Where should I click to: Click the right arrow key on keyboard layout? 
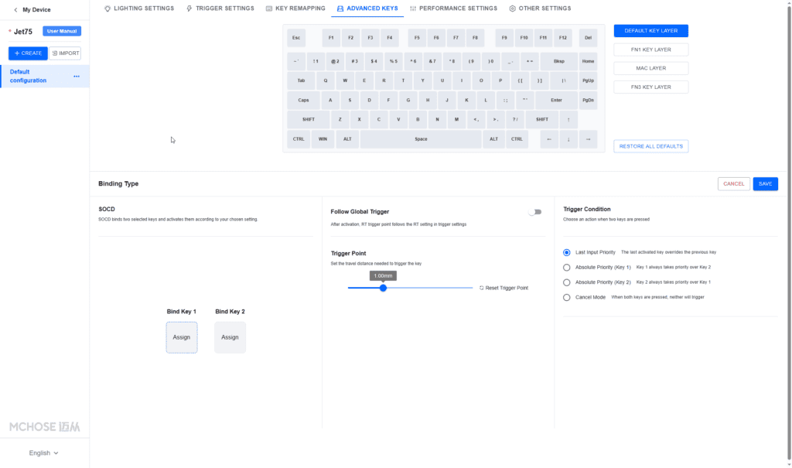click(x=588, y=139)
